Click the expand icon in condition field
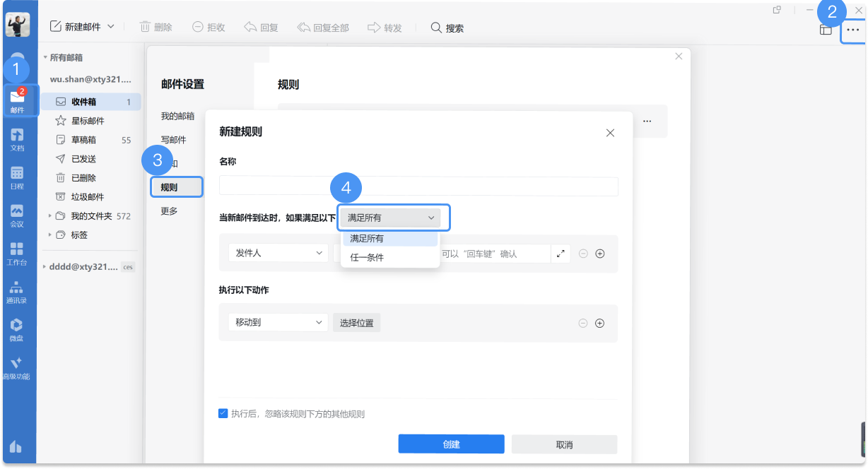This screenshot has width=868, height=469. tap(561, 254)
